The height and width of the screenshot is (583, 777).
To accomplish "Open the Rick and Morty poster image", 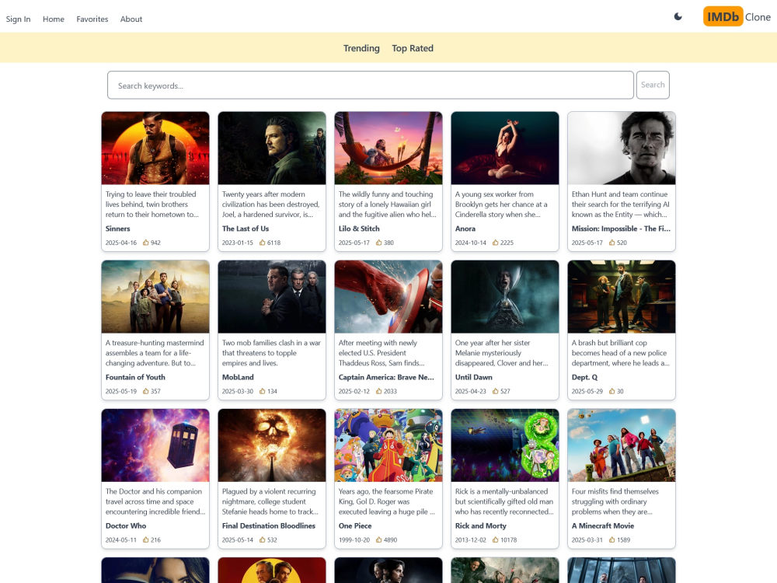I will coord(505,445).
